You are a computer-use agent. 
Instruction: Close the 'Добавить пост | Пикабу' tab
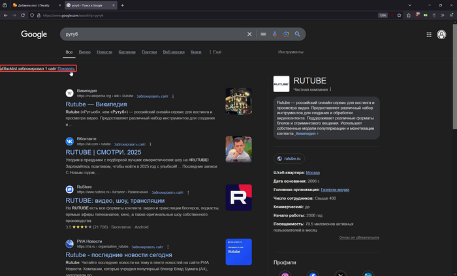[60, 5]
